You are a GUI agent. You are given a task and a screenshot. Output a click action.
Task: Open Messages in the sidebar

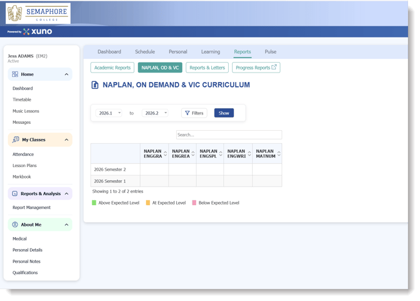pos(22,122)
